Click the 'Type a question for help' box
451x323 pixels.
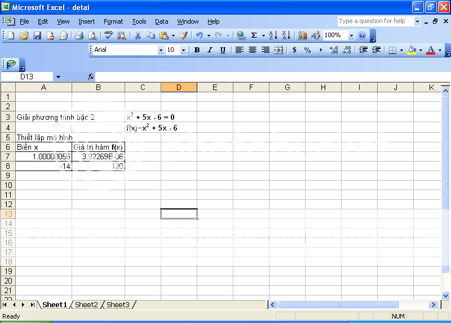click(375, 21)
